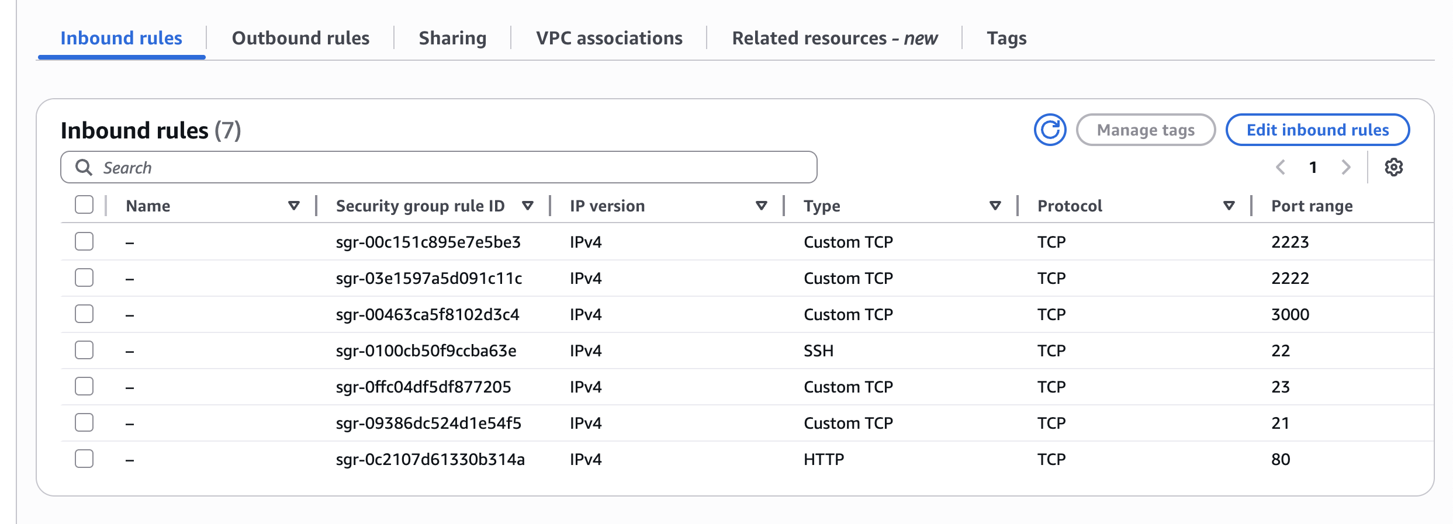Switch to Inbound rules tab
Screen dimensions: 1453x524
click(x=122, y=39)
